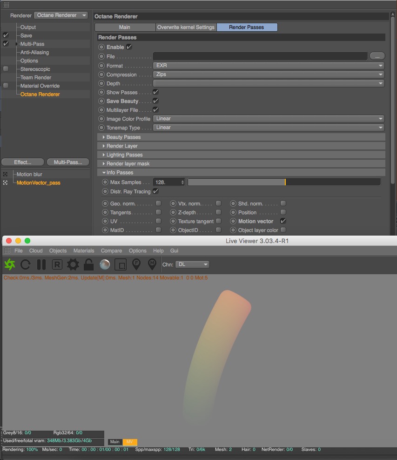The image size is (397, 460).
Task: Click the Octane send scene icon
Action: [10, 264]
